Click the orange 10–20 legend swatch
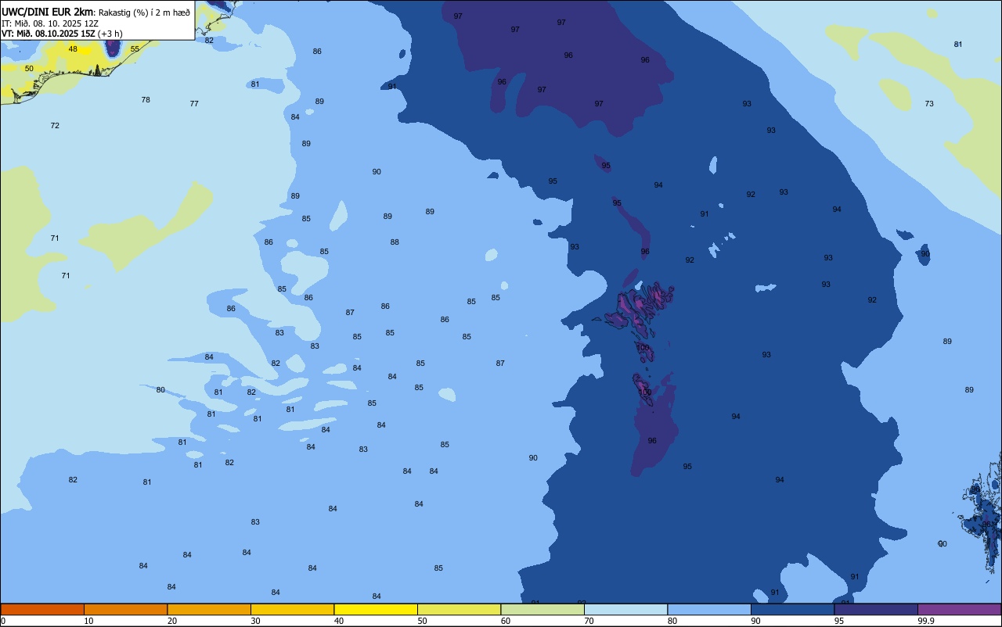The image size is (1002, 627). [125, 609]
